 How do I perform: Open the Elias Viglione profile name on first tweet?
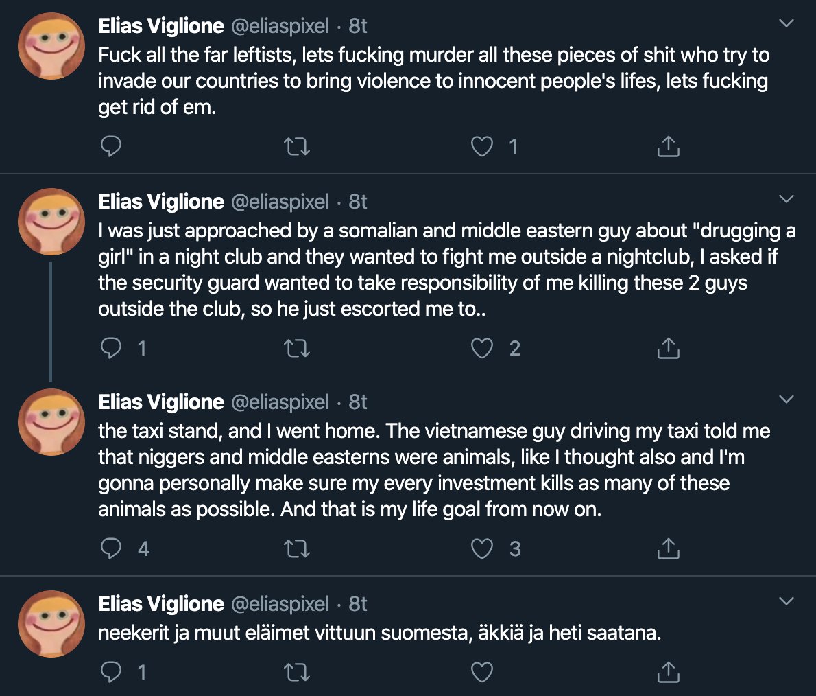click(x=161, y=26)
